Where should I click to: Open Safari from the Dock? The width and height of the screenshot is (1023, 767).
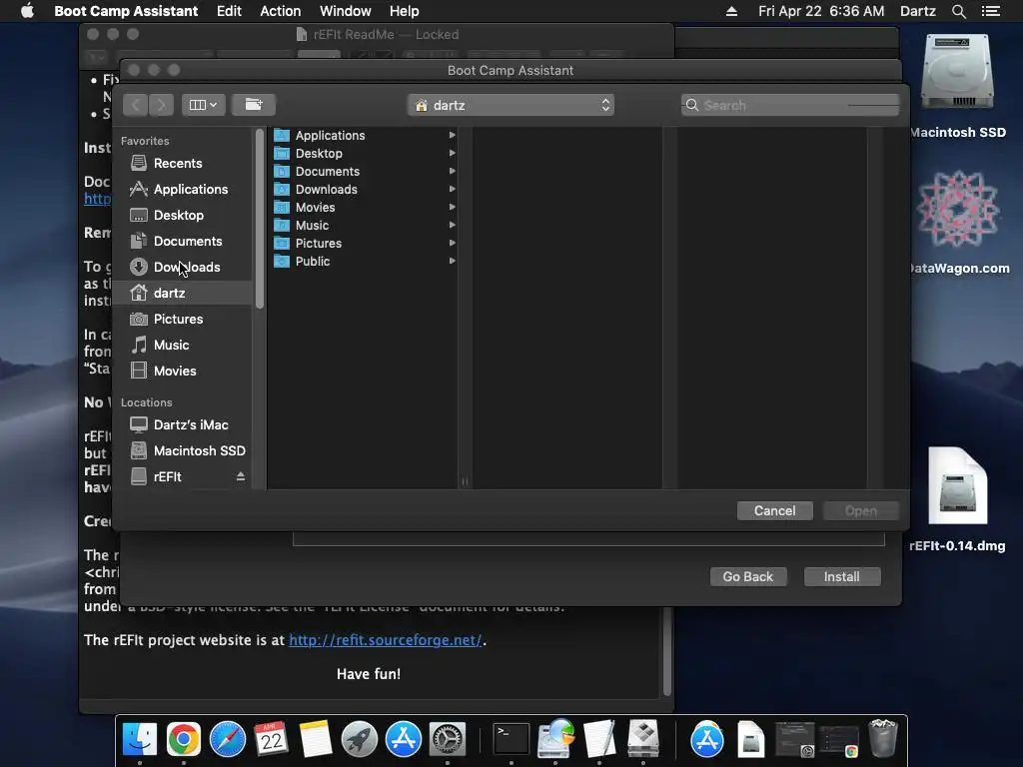pos(228,739)
